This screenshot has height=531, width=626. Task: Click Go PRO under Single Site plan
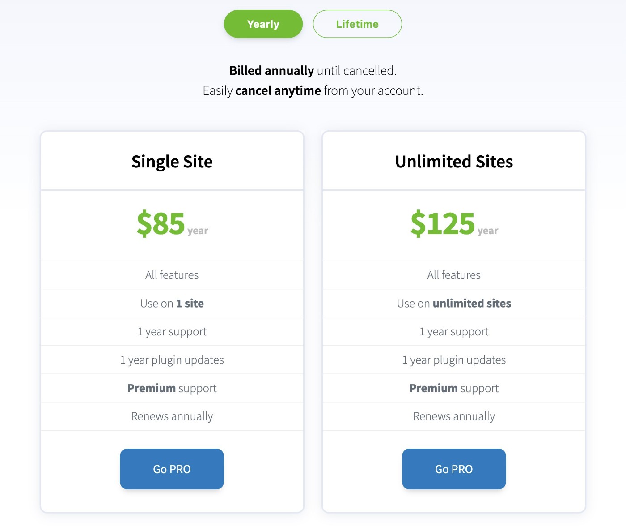coord(172,469)
